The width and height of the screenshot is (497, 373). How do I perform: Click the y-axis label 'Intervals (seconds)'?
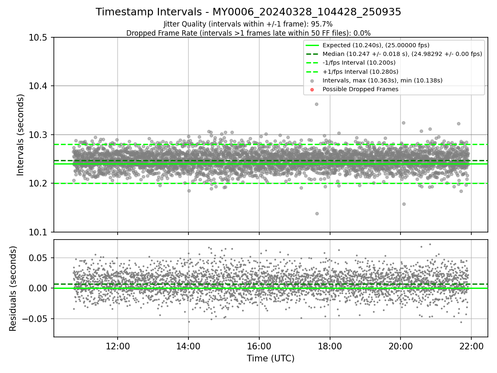tap(21, 135)
